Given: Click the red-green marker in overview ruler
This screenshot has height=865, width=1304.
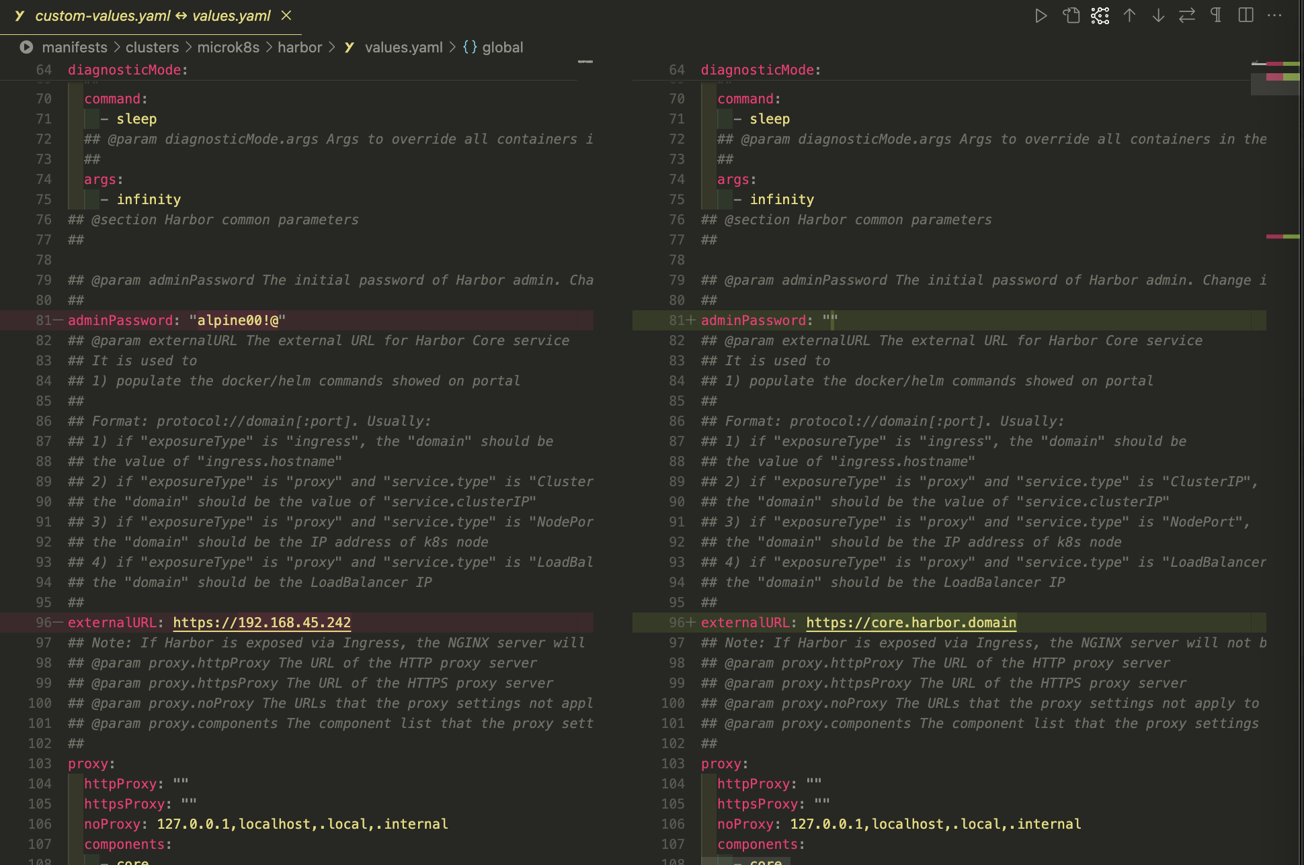Looking at the screenshot, I should pyautogui.click(x=1282, y=236).
